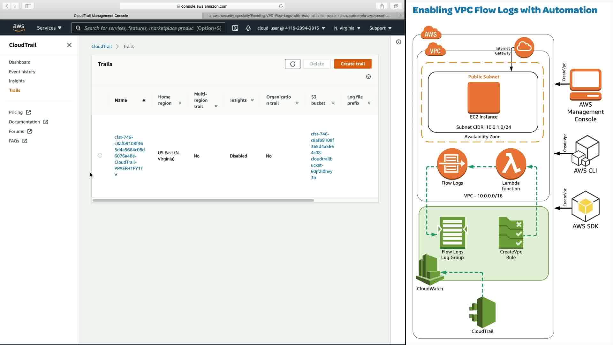Open table preferences gear icon

pos(368,77)
